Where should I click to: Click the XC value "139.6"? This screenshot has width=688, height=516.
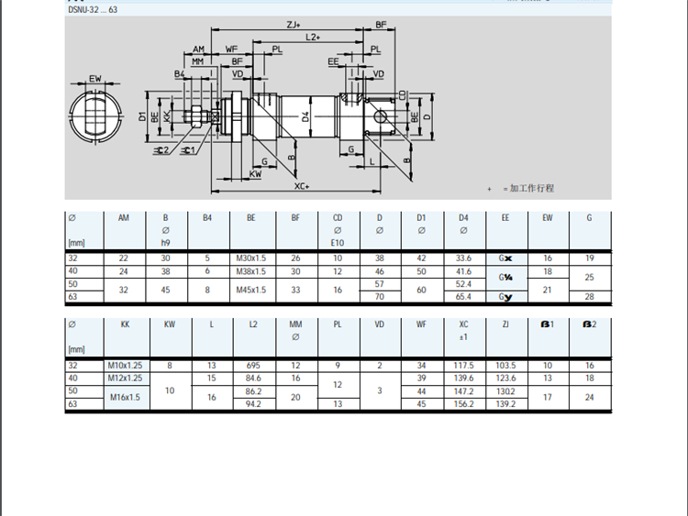[x=464, y=378]
